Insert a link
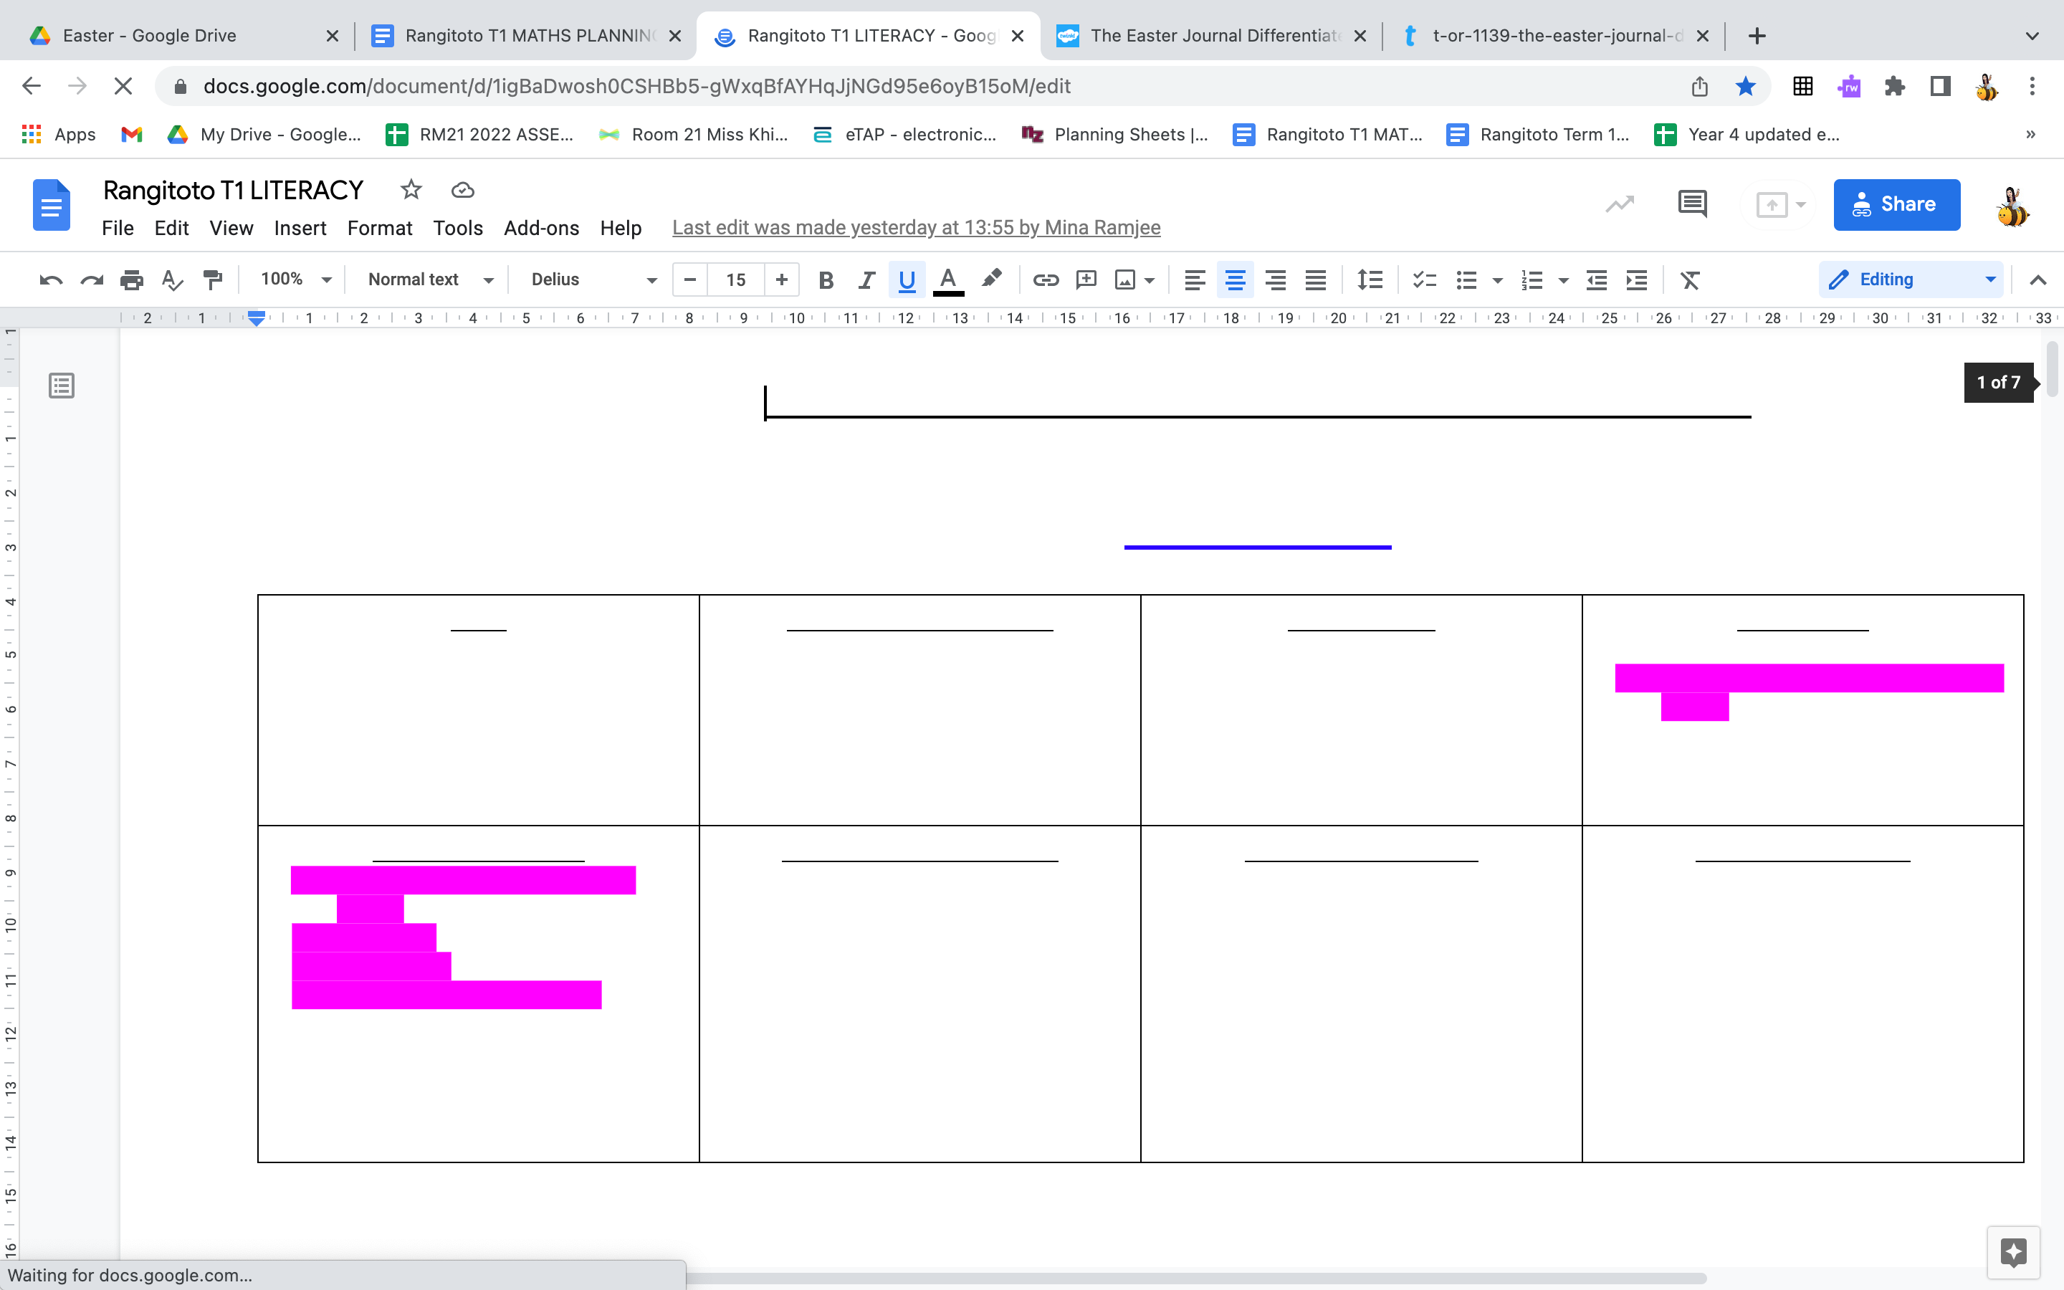This screenshot has width=2064, height=1290. 1046,279
